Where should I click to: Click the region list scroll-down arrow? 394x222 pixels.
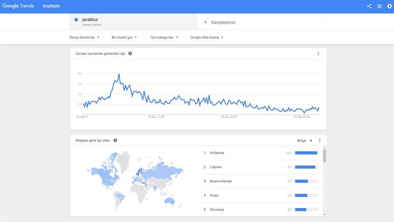[x=324, y=215]
